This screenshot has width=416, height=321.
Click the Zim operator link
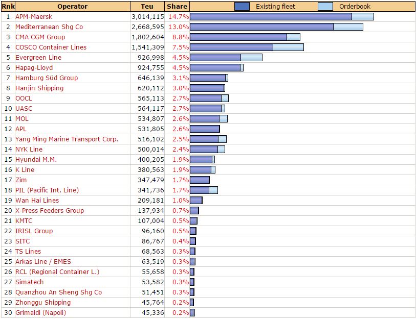point(21,180)
